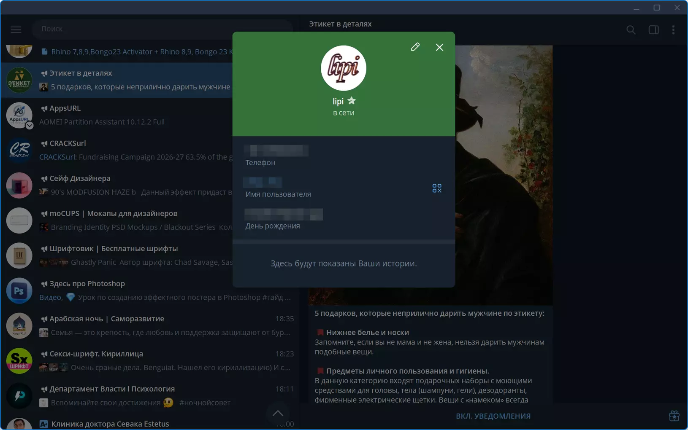This screenshot has width=688, height=430.
Task: Open the three-dot chat options menu
Action: tap(674, 30)
